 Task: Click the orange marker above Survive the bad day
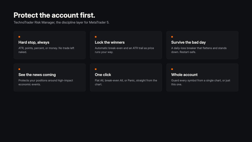tap(172, 37)
